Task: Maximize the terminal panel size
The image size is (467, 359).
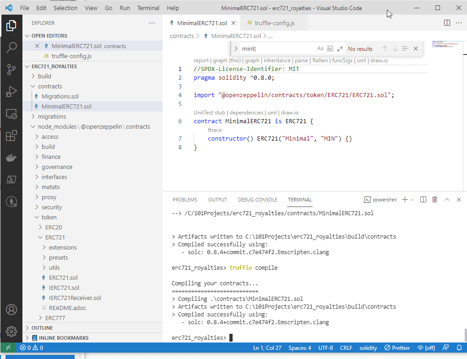Action: click(x=447, y=200)
